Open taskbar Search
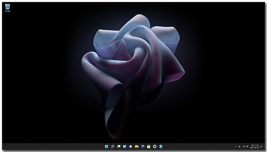Screen dimensions: 267x152 (113, 146)
